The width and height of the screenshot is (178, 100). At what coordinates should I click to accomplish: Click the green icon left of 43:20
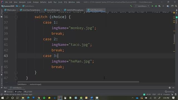pyautogui.click(x=144, y=94)
